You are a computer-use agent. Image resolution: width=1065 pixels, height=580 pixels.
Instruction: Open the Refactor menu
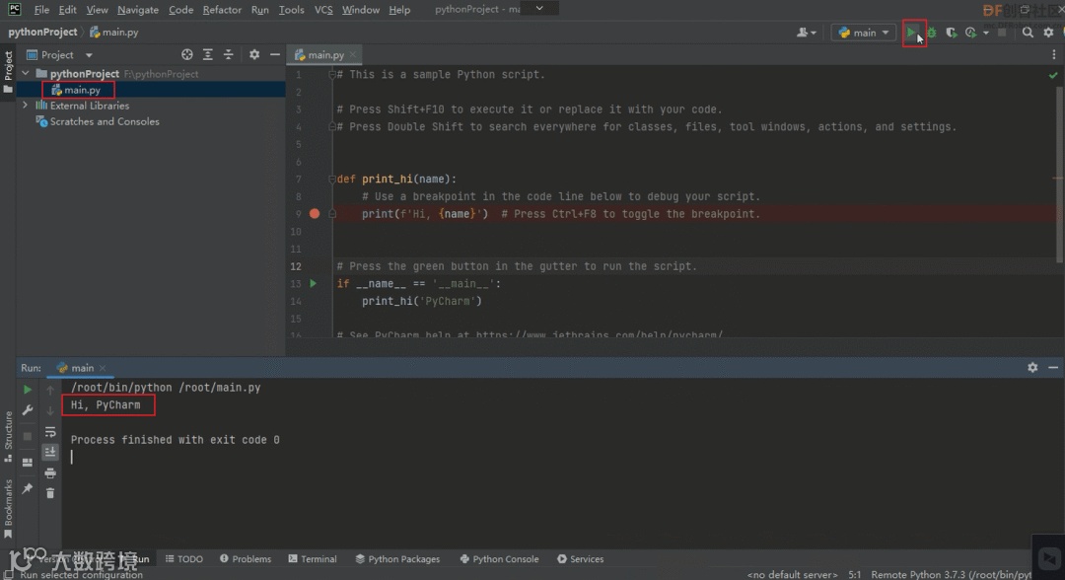tap(222, 10)
